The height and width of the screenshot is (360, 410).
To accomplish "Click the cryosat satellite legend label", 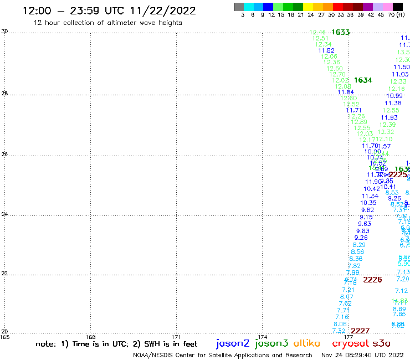I will coord(350,344).
